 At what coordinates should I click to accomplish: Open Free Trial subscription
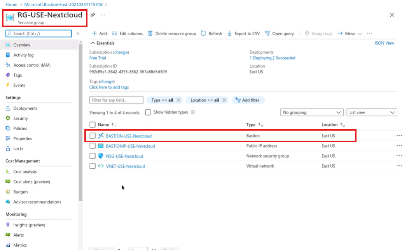pos(98,58)
